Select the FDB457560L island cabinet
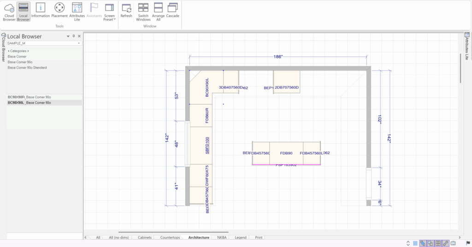The width and height of the screenshot is (472, 247). (312, 153)
